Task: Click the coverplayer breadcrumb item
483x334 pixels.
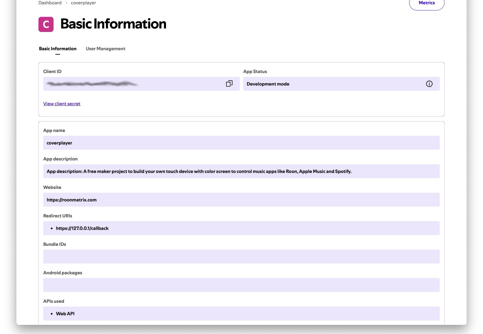Action: [83, 3]
